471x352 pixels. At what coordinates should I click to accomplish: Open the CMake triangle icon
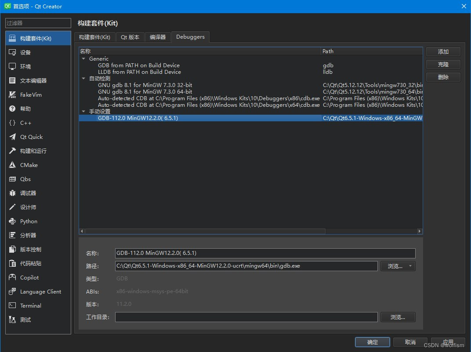12,165
